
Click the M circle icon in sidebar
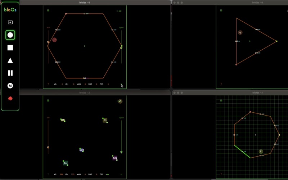pos(10,86)
